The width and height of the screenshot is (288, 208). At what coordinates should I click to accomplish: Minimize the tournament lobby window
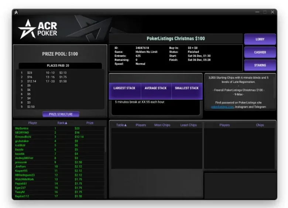click(257, 12)
